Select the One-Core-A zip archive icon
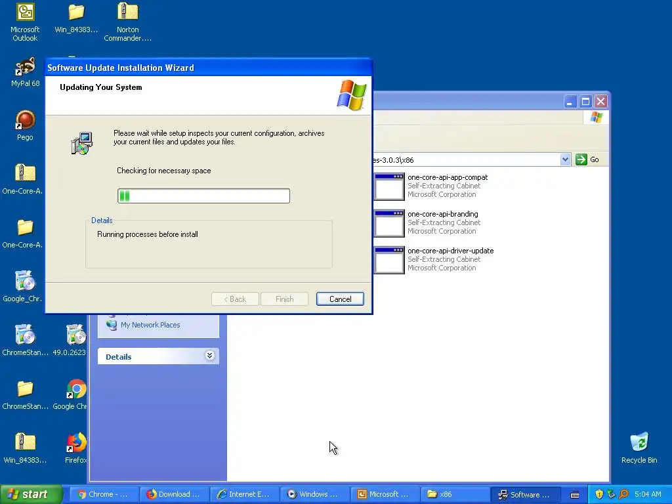Image resolution: width=672 pixels, height=504 pixels. pyautogui.click(x=25, y=173)
